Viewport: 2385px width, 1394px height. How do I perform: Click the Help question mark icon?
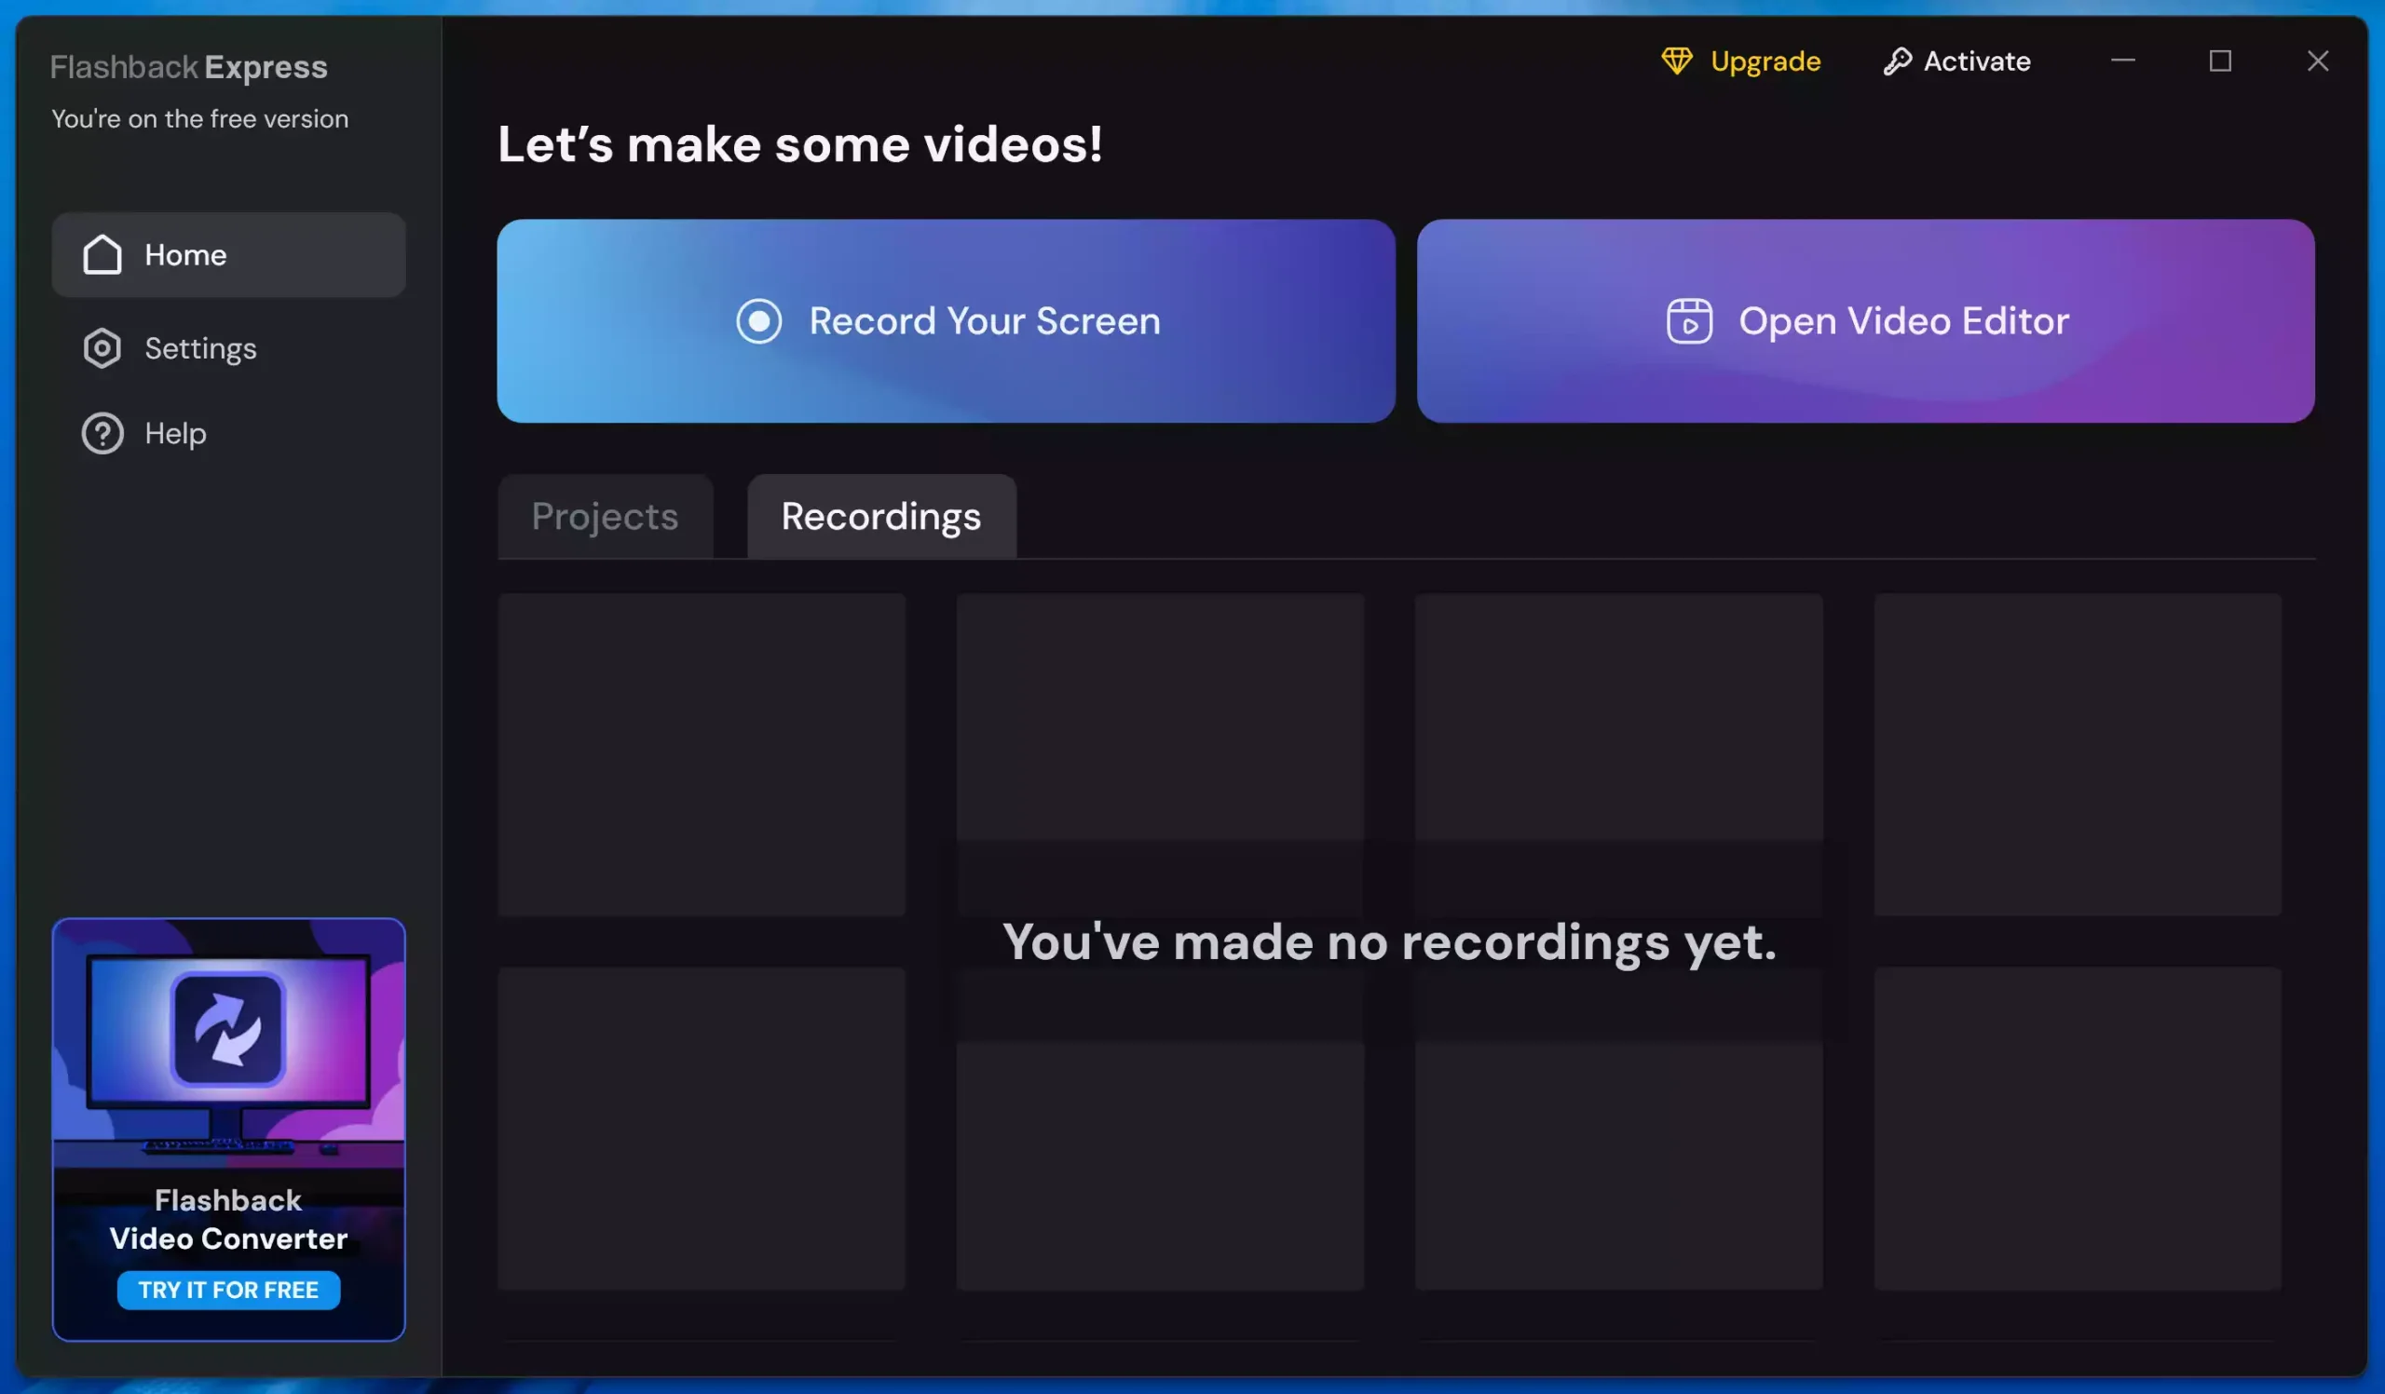point(102,433)
